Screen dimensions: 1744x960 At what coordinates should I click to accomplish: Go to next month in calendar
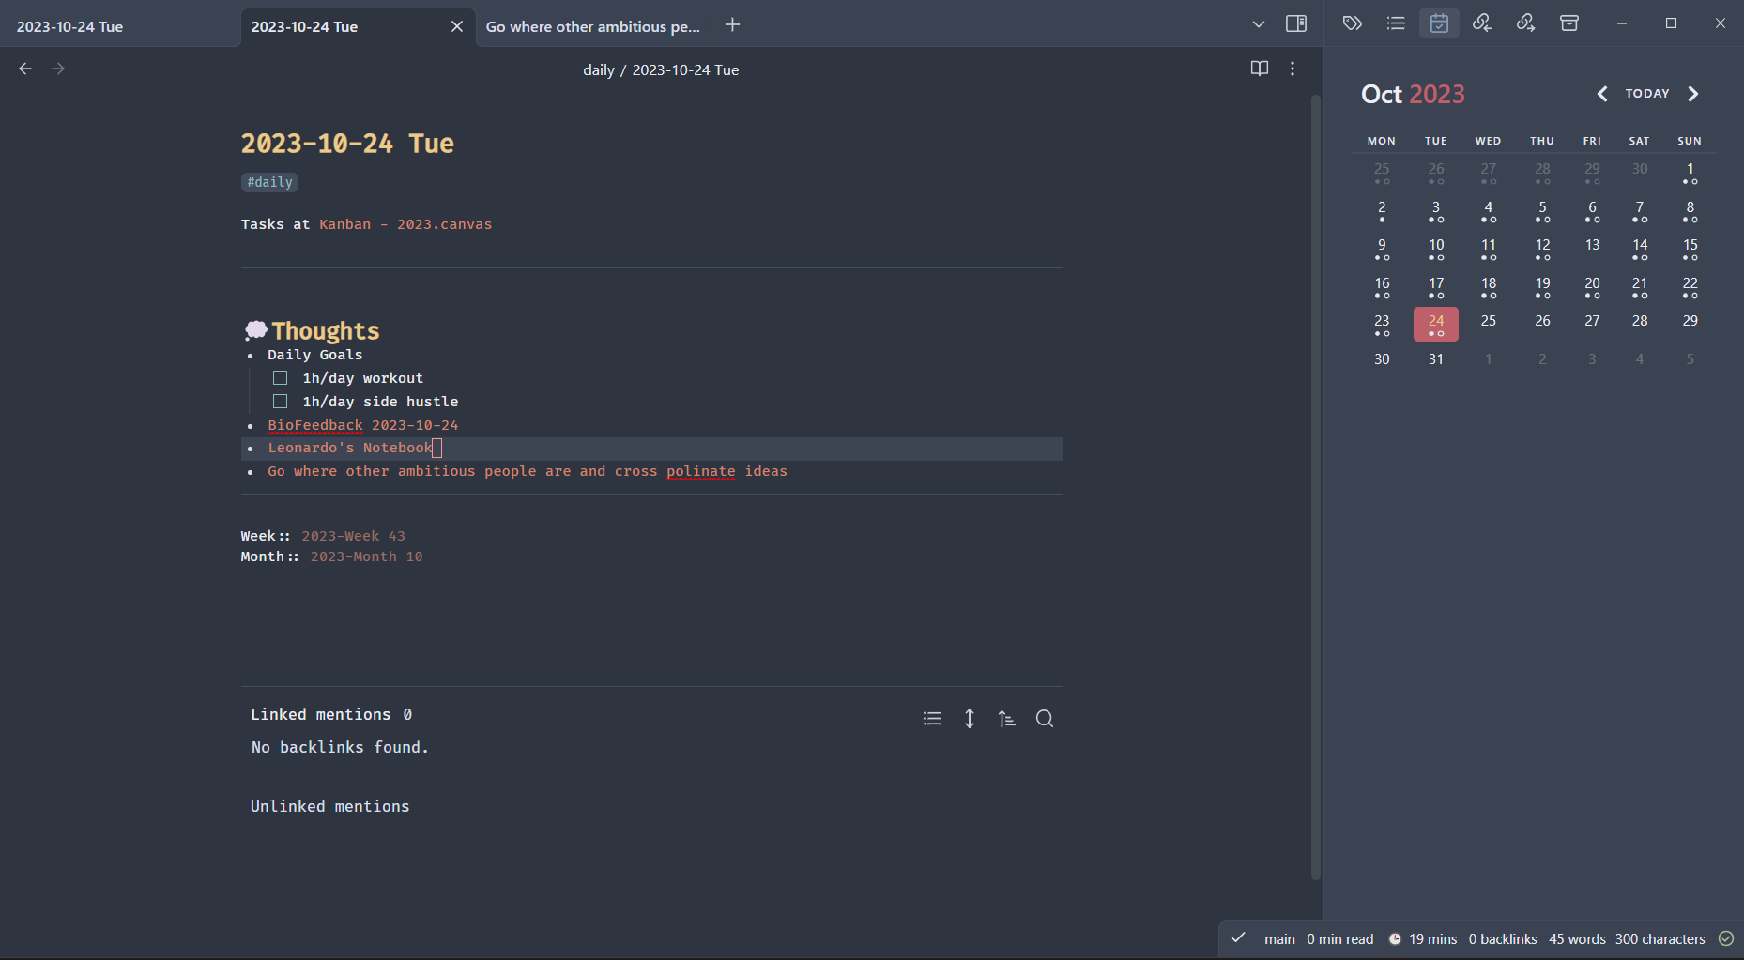1693,94
